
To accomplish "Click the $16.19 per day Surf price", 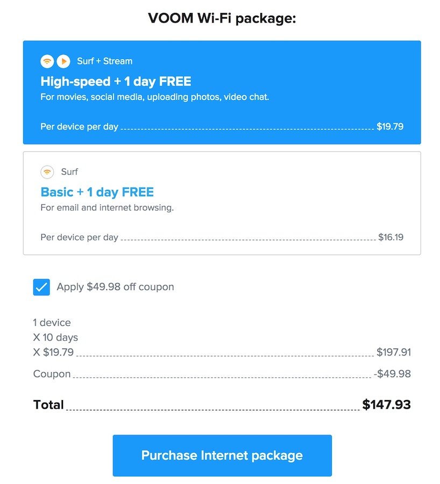I will click(391, 237).
